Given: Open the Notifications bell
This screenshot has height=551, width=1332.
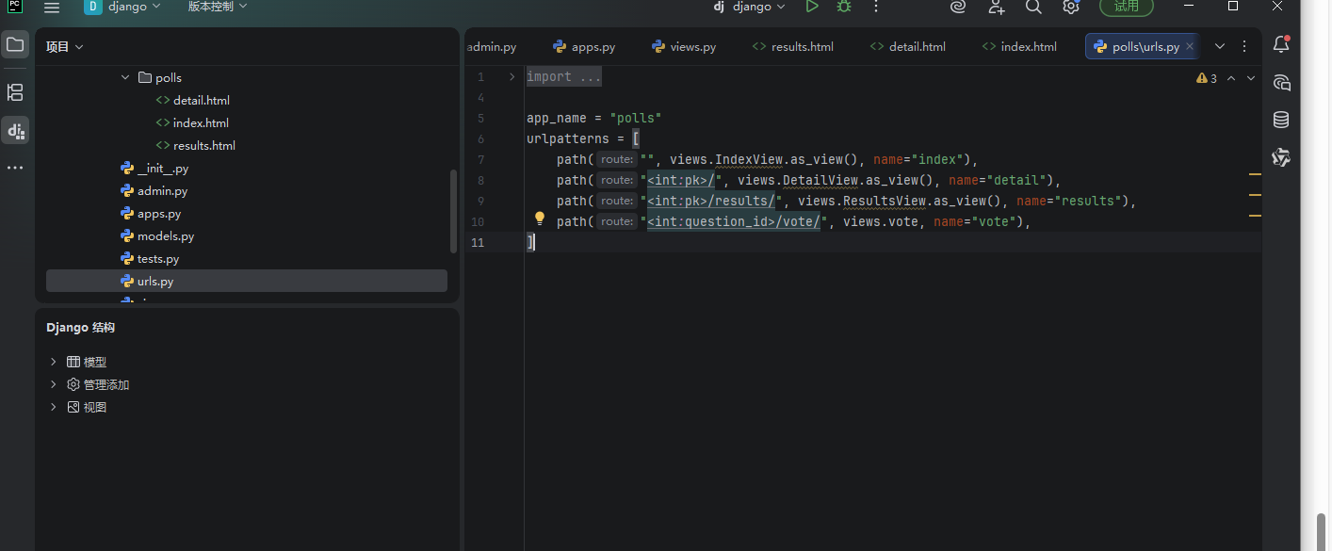Looking at the screenshot, I should click(1281, 44).
